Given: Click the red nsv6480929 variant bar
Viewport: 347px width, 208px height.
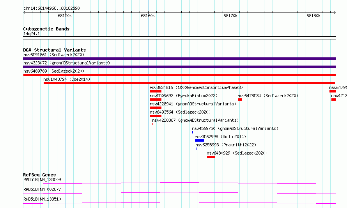Looking at the screenshot, I should click(211, 157).
